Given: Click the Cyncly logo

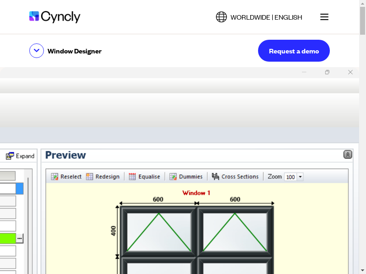Looking at the screenshot, I should [54, 17].
